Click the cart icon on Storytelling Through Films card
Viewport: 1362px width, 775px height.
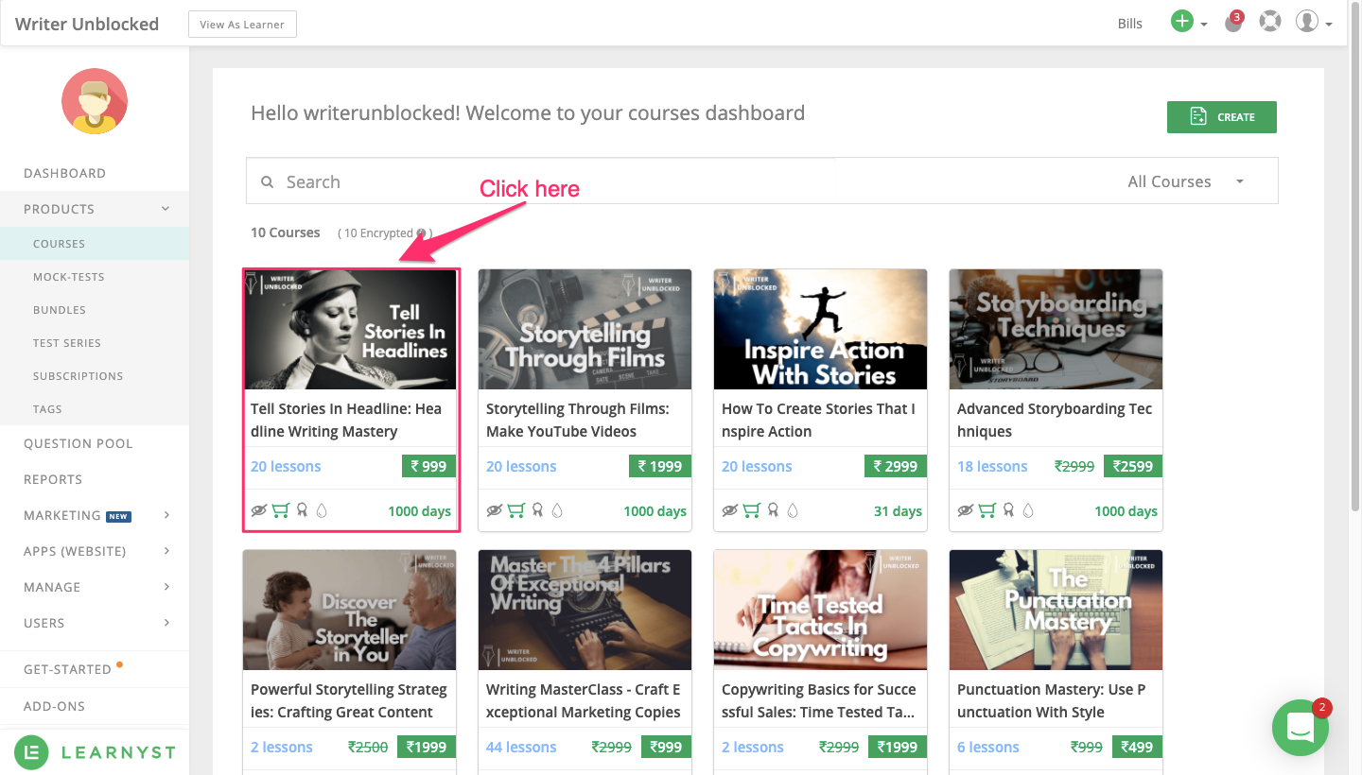[x=516, y=510]
